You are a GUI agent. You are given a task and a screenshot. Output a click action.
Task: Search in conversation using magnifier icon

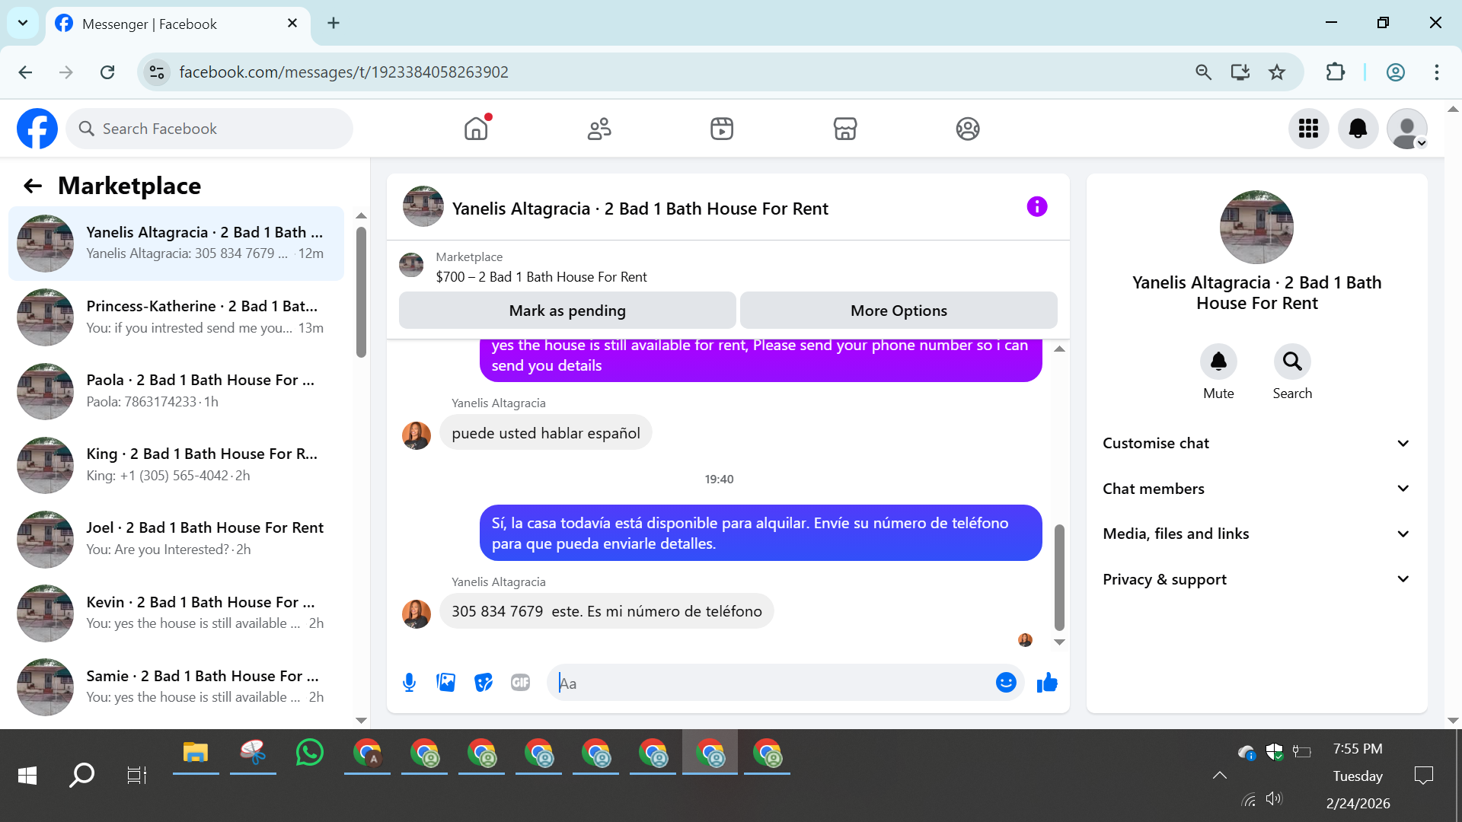(1292, 362)
